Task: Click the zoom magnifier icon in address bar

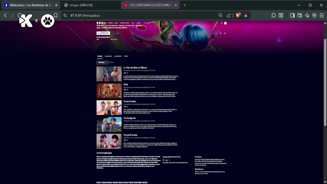Action: click(221, 16)
